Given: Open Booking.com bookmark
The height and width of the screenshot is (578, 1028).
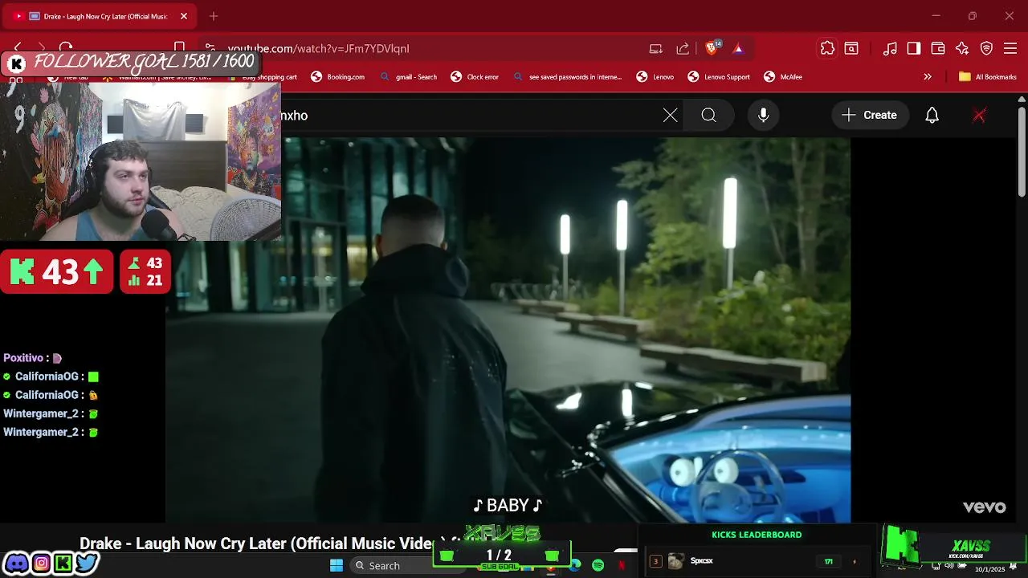Looking at the screenshot, I should pyautogui.click(x=338, y=77).
